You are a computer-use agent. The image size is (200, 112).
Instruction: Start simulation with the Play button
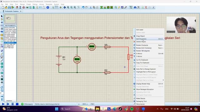[3, 104]
